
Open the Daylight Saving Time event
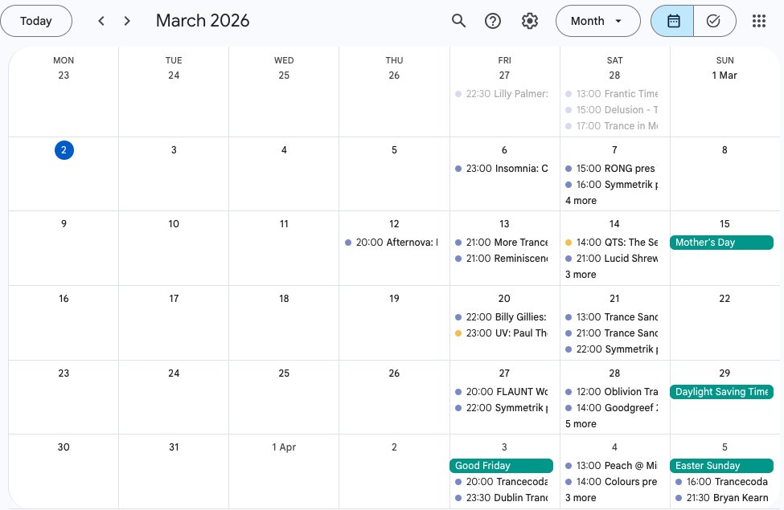pos(721,392)
